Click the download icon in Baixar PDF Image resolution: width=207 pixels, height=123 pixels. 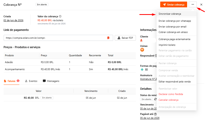pos(119,38)
